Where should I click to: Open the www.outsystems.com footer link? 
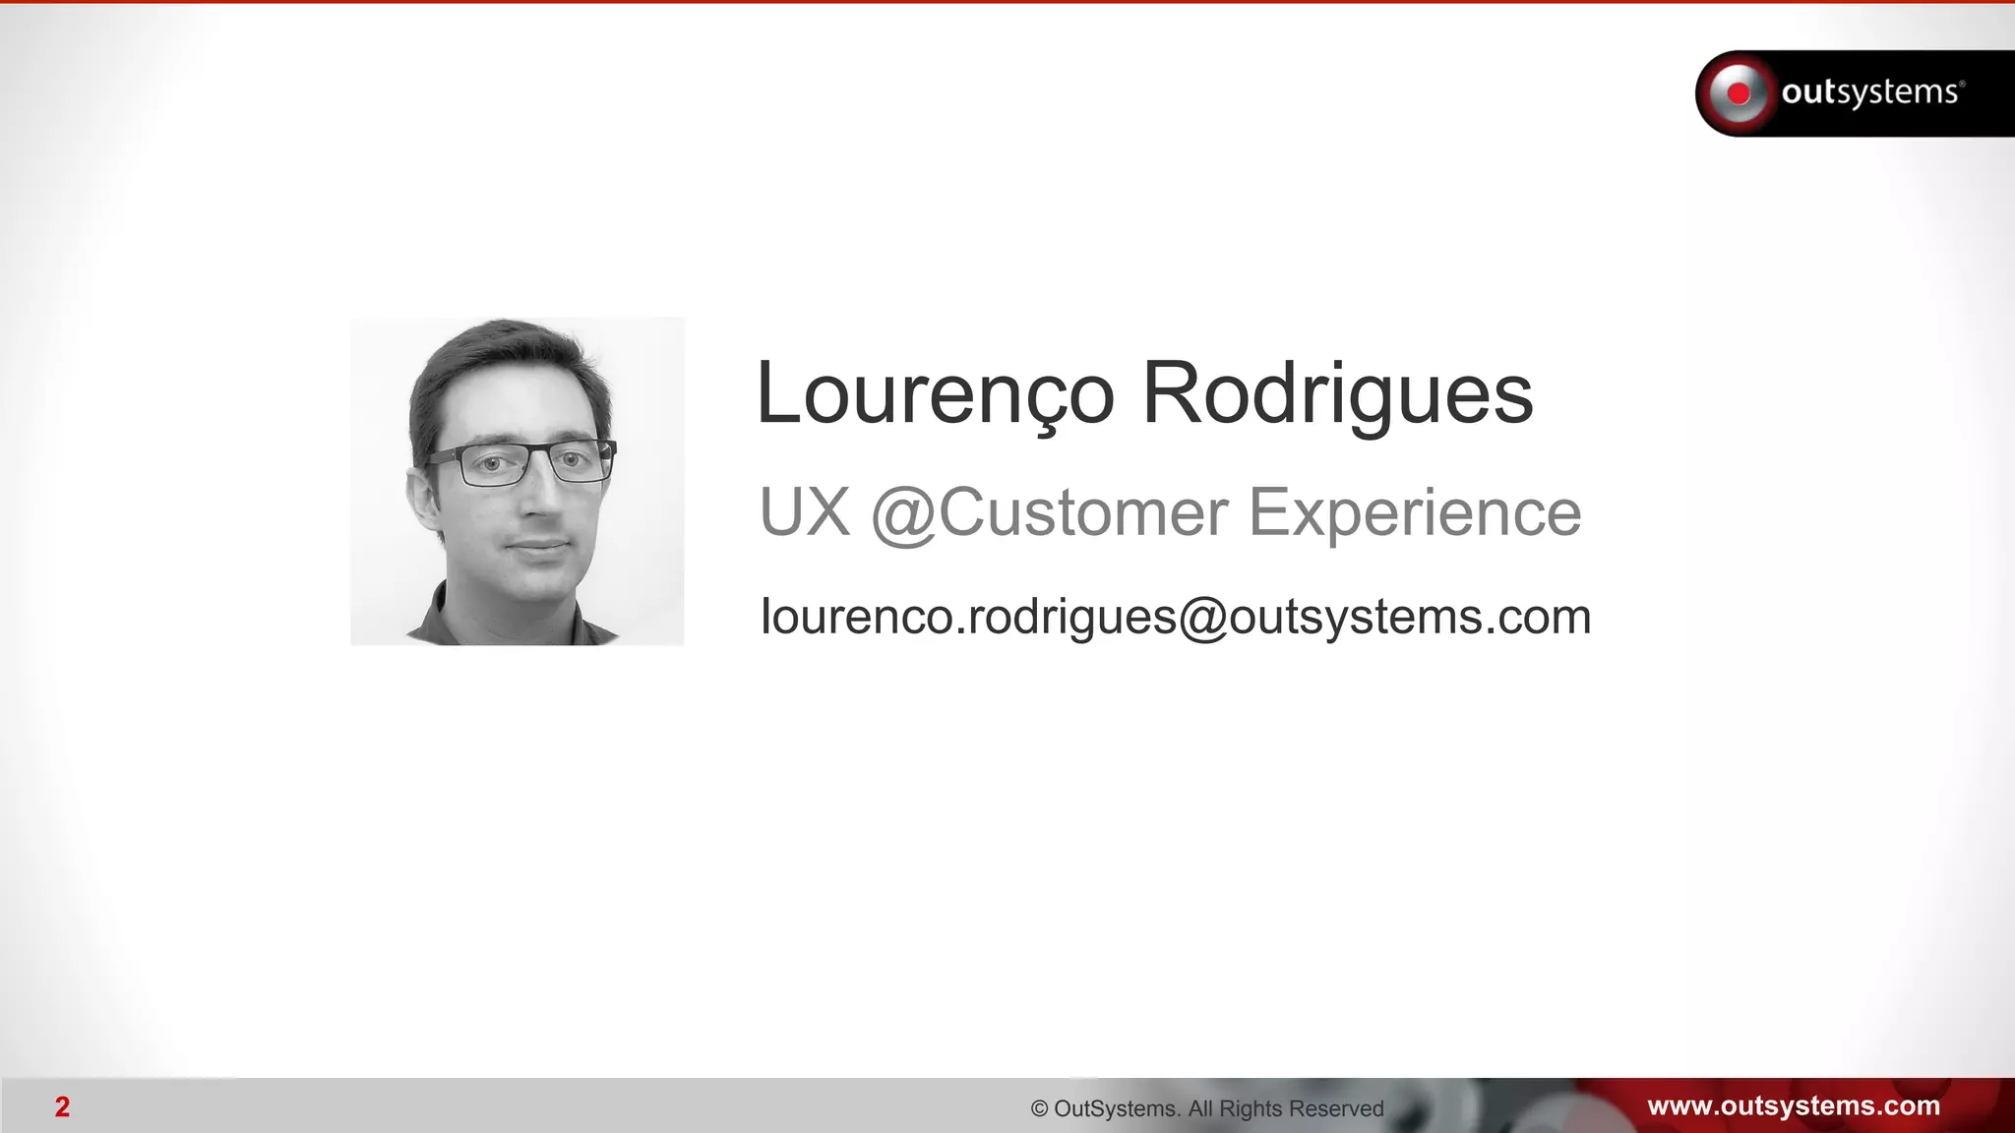(x=1794, y=1105)
